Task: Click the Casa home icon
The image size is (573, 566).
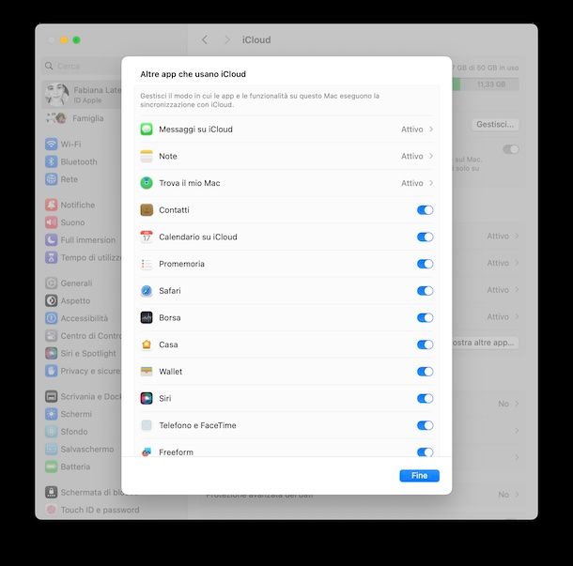Action: [x=147, y=344]
